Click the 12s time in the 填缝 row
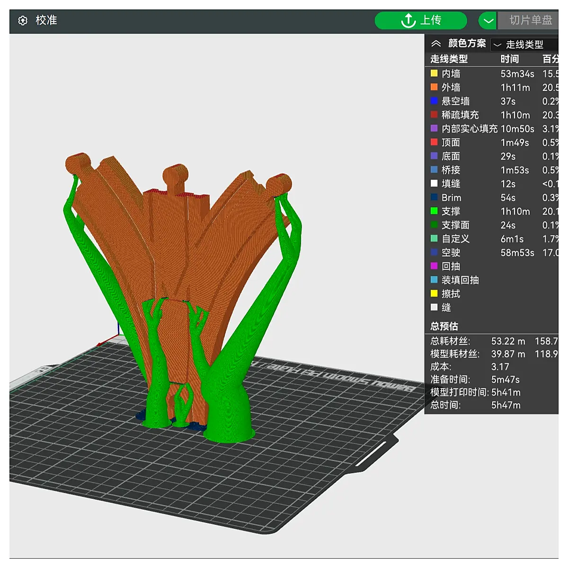This screenshot has width=568, height=568. (x=508, y=184)
